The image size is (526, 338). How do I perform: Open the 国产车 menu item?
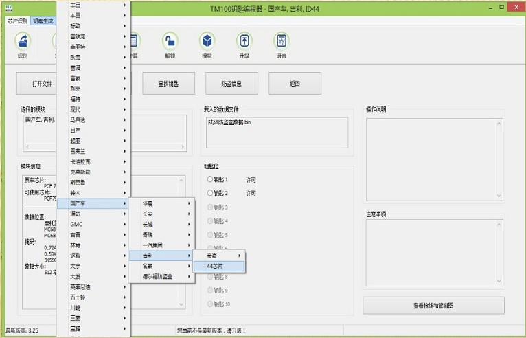coord(93,203)
